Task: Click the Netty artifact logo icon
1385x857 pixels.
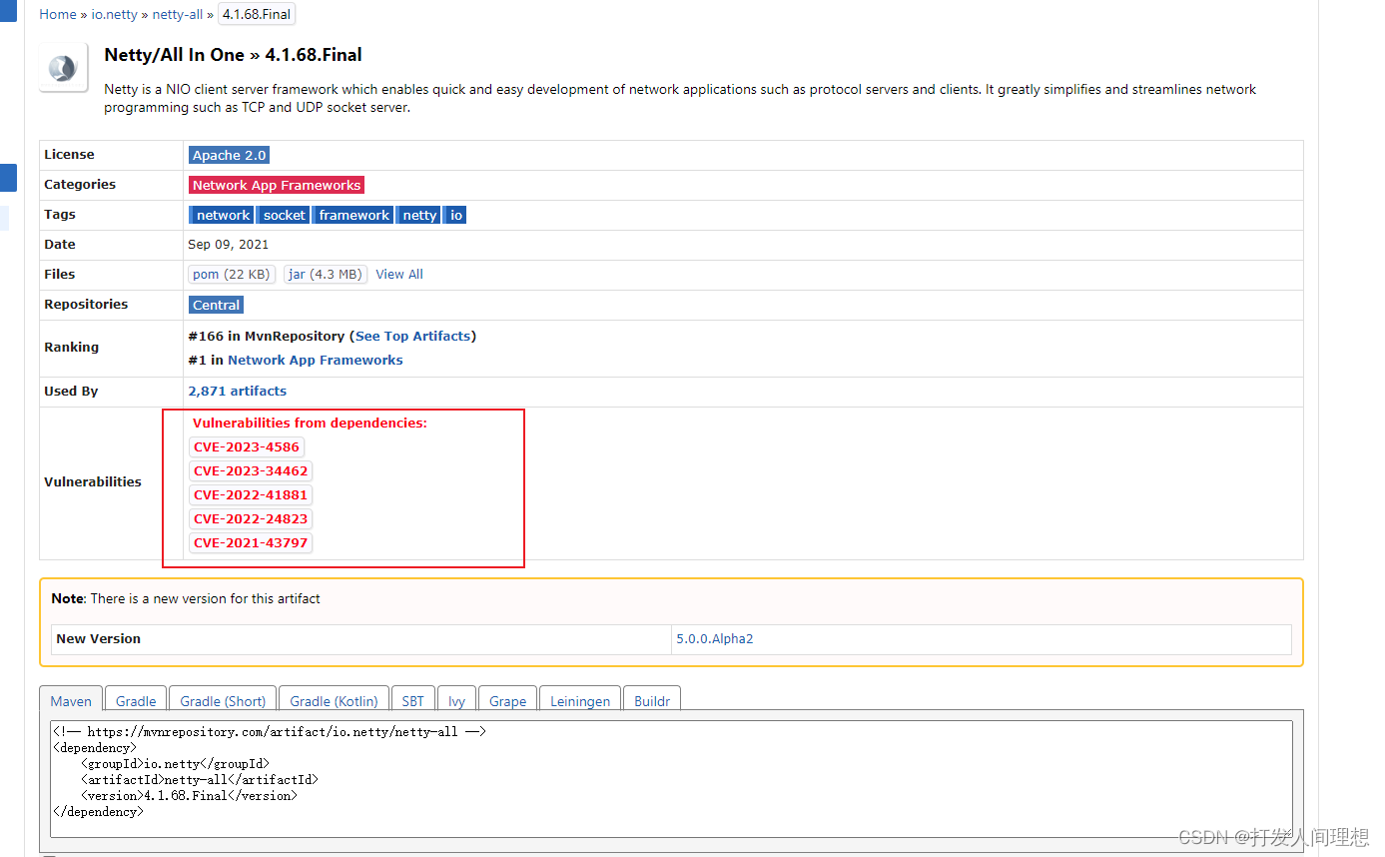Action: click(64, 68)
